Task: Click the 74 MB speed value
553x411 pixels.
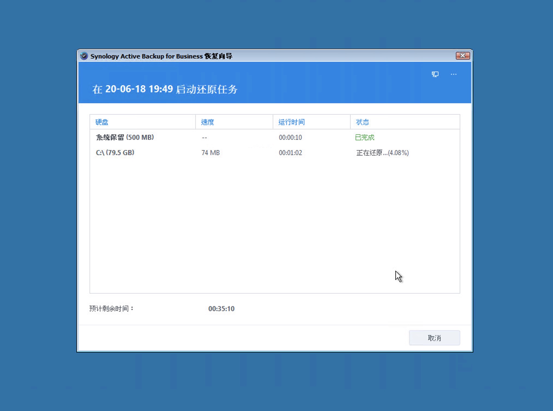Action: [211, 153]
